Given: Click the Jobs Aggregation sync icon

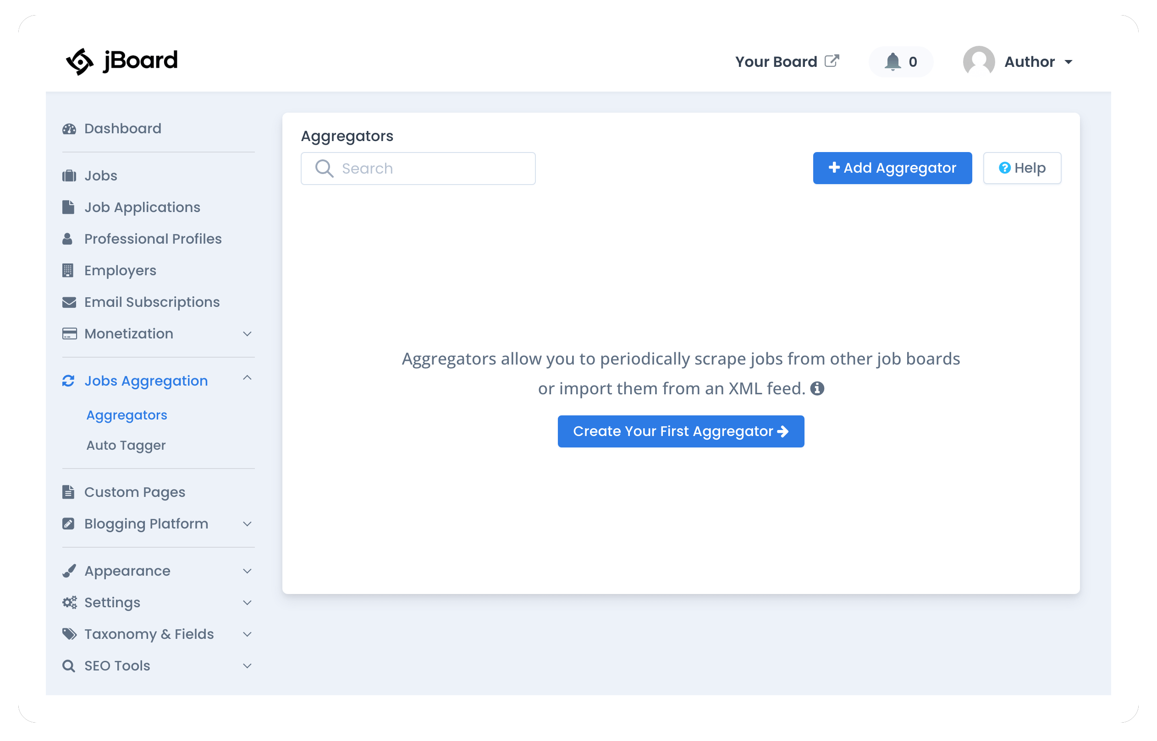Looking at the screenshot, I should pos(67,381).
